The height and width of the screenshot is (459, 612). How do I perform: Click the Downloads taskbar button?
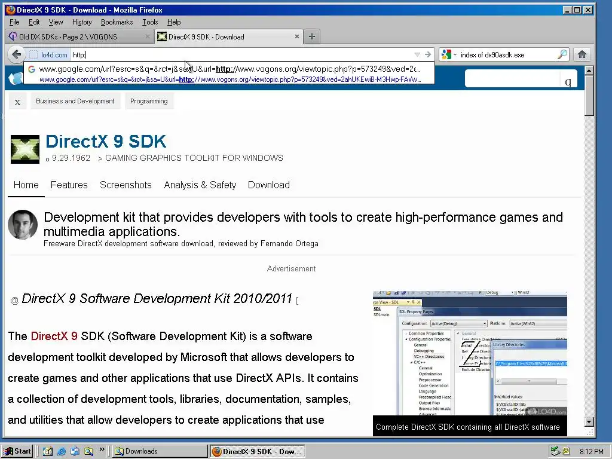[x=160, y=451]
